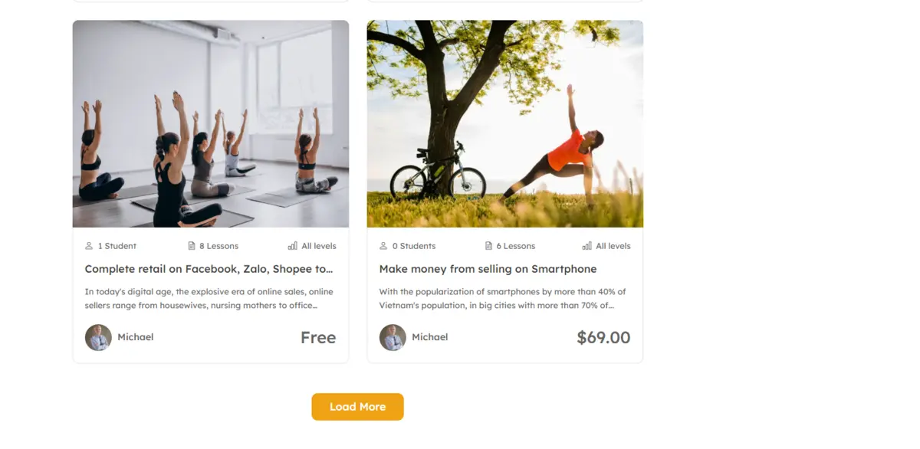Click the lessons document icon beside "6 Lessons"
This screenshot has height=449, width=920.
tap(488, 246)
